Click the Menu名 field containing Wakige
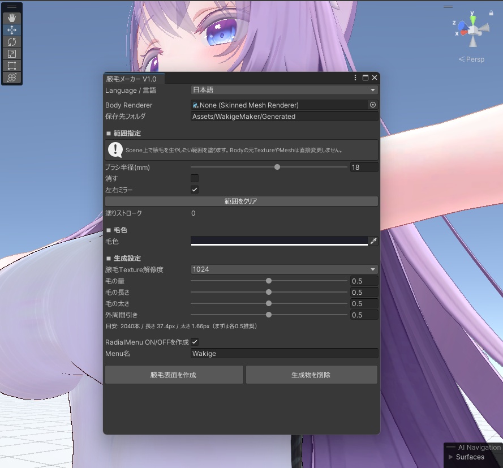The width and height of the screenshot is (503, 468). 284,354
